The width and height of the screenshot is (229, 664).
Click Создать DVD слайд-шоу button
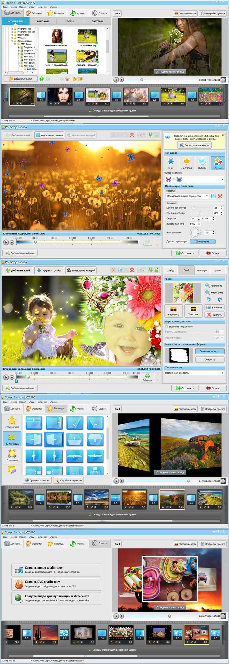[56, 584]
